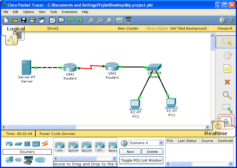Save the project with floppy icon

coord(23,20)
